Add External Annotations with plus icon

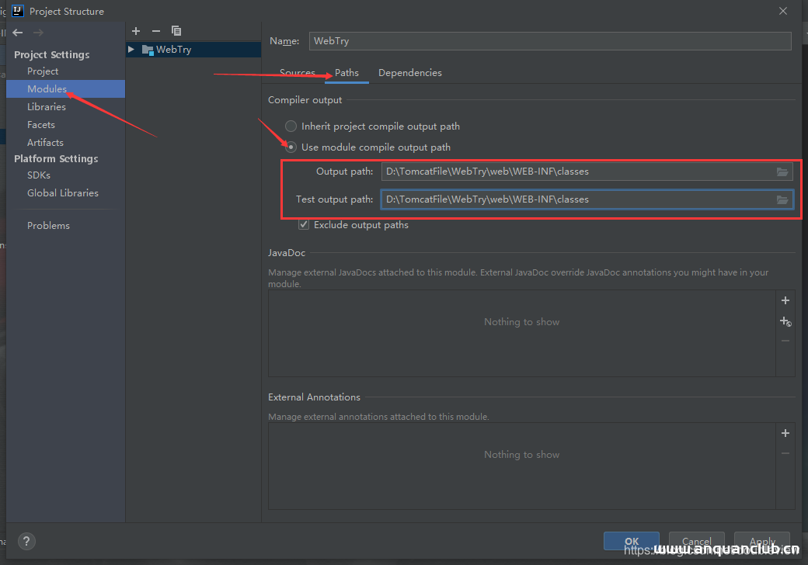pyautogui.click(x=785, y=433)
